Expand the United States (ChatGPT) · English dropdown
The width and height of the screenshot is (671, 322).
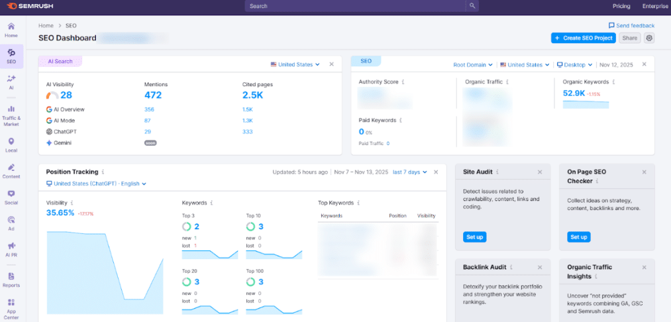96,184
